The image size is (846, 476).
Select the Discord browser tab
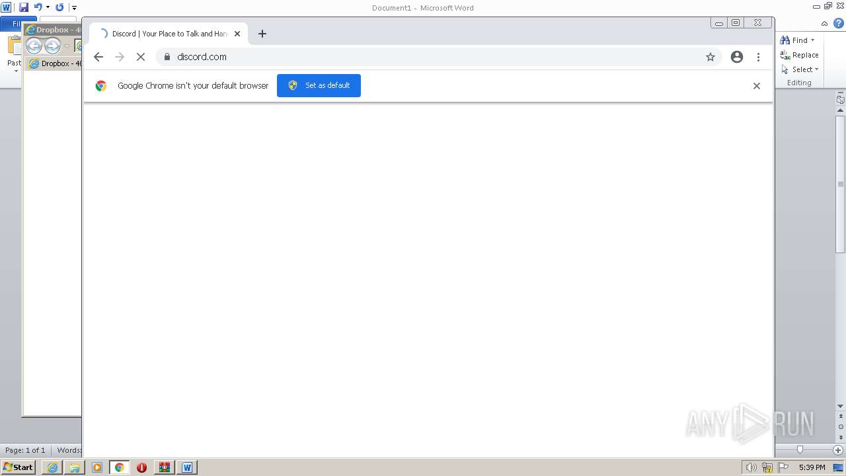[169, 34]
